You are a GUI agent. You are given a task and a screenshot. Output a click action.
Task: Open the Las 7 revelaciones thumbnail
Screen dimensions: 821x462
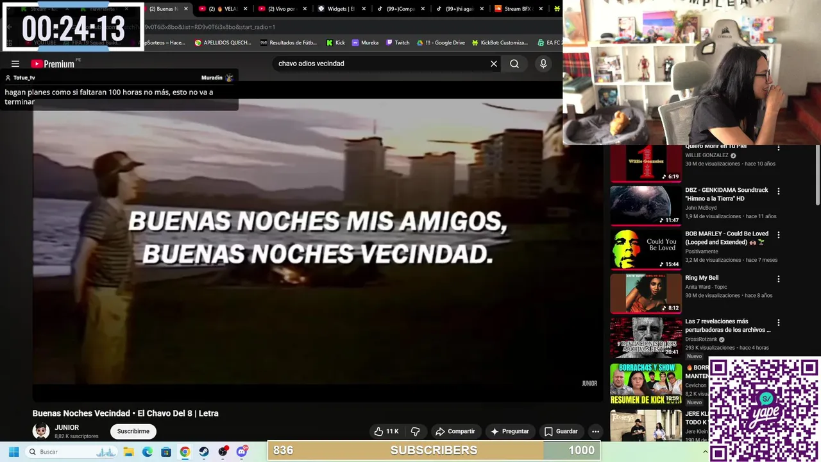646,337
